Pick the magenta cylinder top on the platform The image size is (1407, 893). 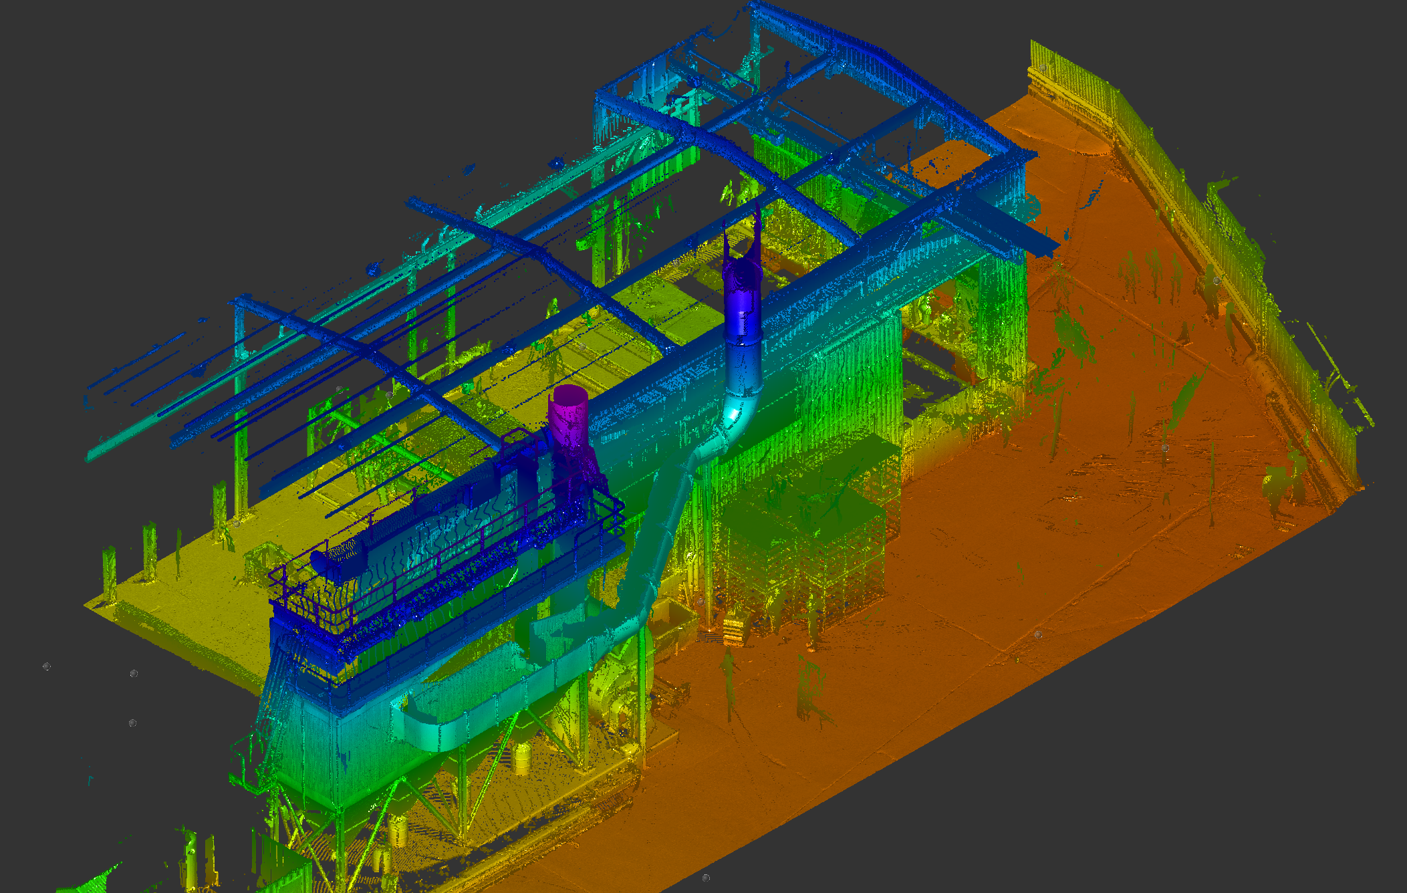tap(568, 394)
